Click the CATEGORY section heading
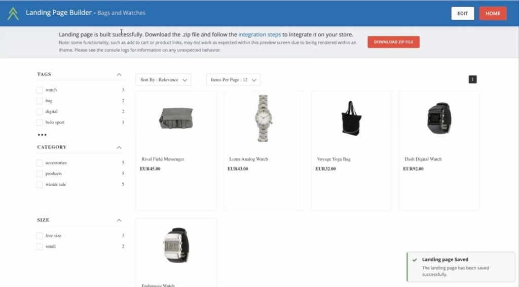The width and height of the screenshot is (519, 287). tap(52, 147)
